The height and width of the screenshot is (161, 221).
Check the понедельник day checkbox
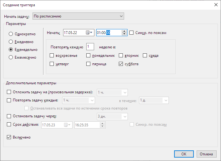[88, 56]
